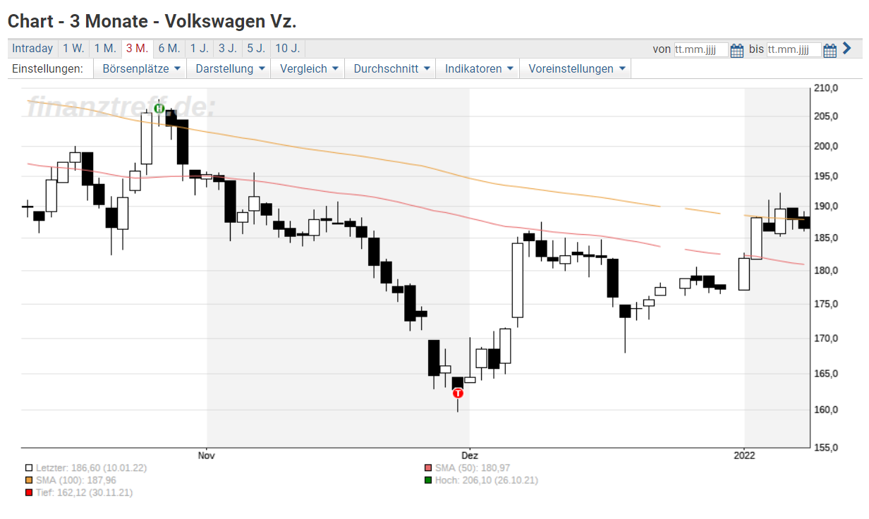Click the 'Tief: 162,12 (30.11.21)' legend text
Image resolution: width=869 pixels, height=519 pixels.
coord(84,493)
